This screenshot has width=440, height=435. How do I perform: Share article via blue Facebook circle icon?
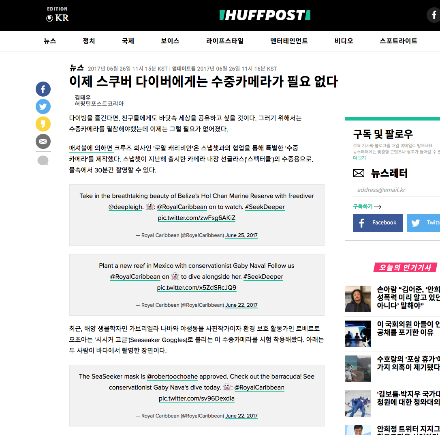click(x=43, y=89)
